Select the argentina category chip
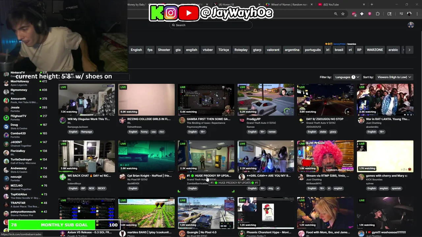This screenshot has width=422, height=237. pos(292,50)
